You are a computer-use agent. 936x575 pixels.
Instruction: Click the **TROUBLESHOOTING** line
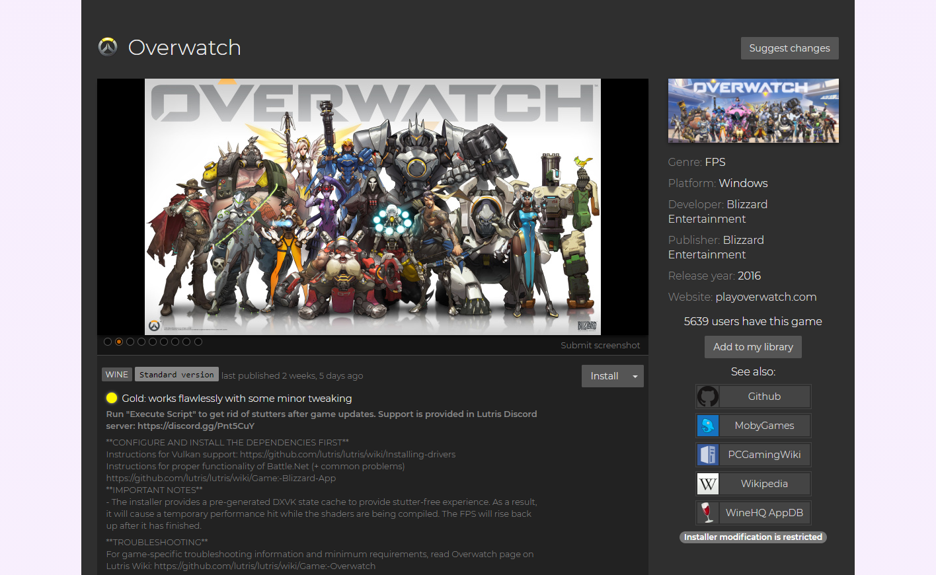[x=157, y=543]
